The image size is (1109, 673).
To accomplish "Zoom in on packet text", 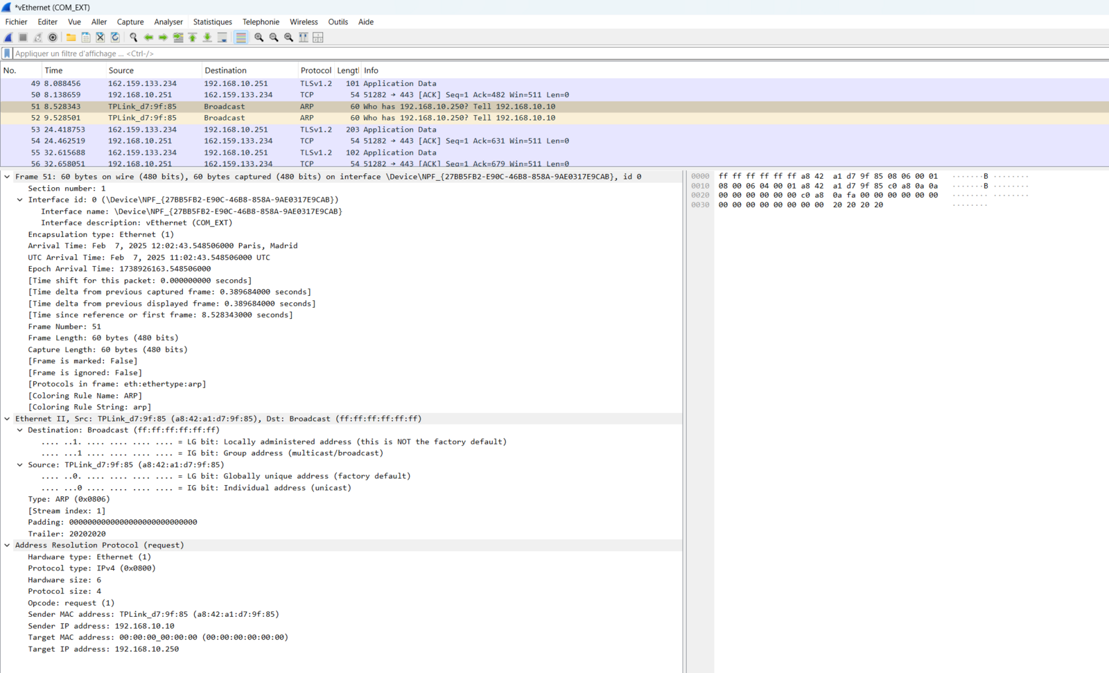I will tap(259, 37).
